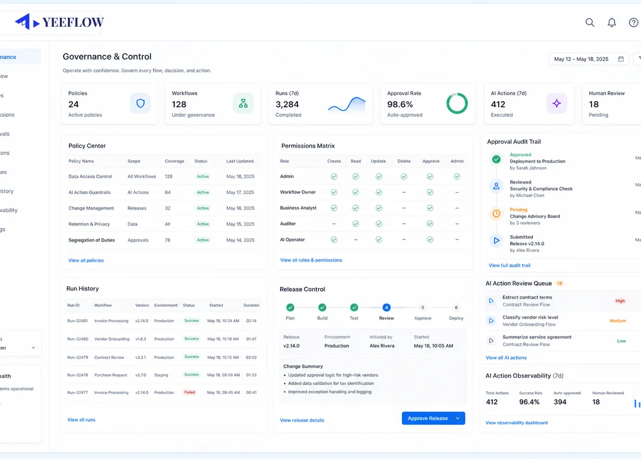The image size is (641, 459).
Task: Click the Failed status for Run-32477
Action: click(x=190, y=392)
